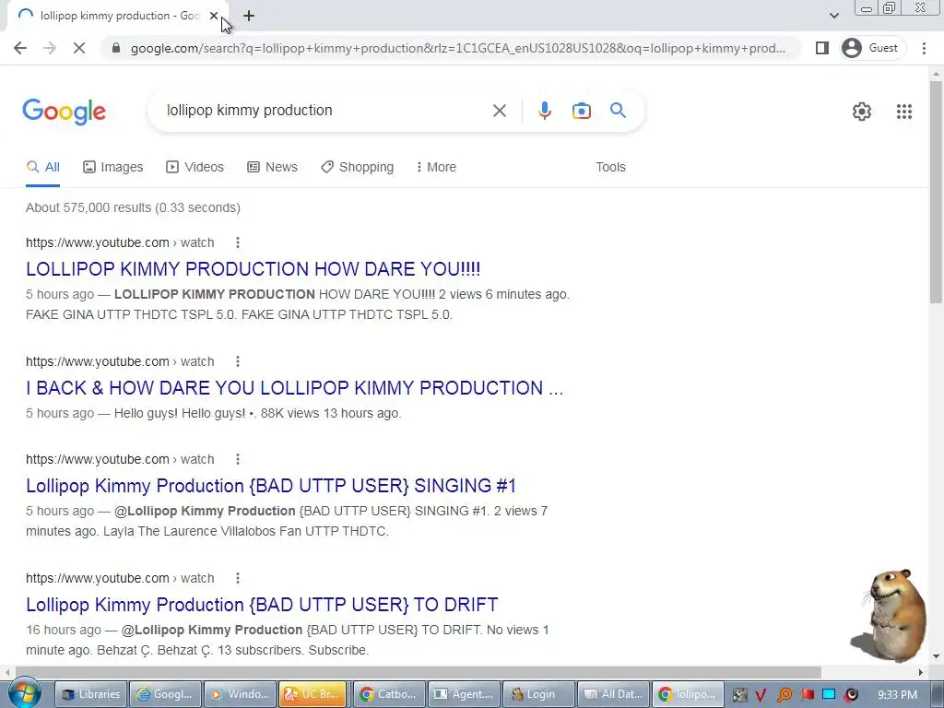Expand the tab search chevron

tap(833, 16)
